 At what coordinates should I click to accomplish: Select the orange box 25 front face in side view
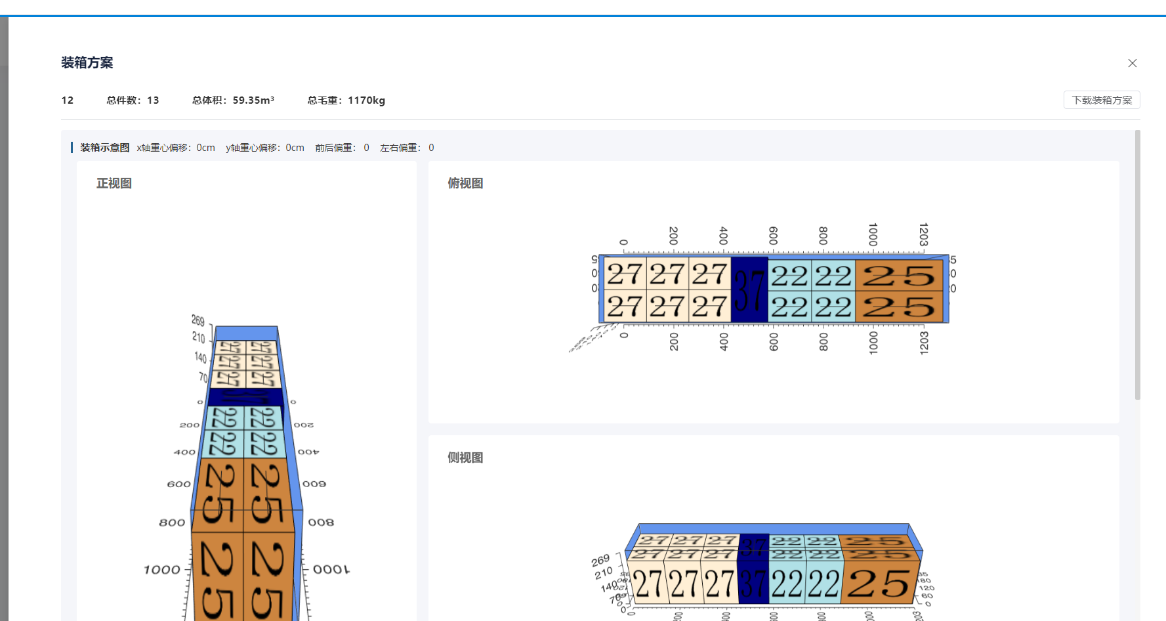click(878, 584)
